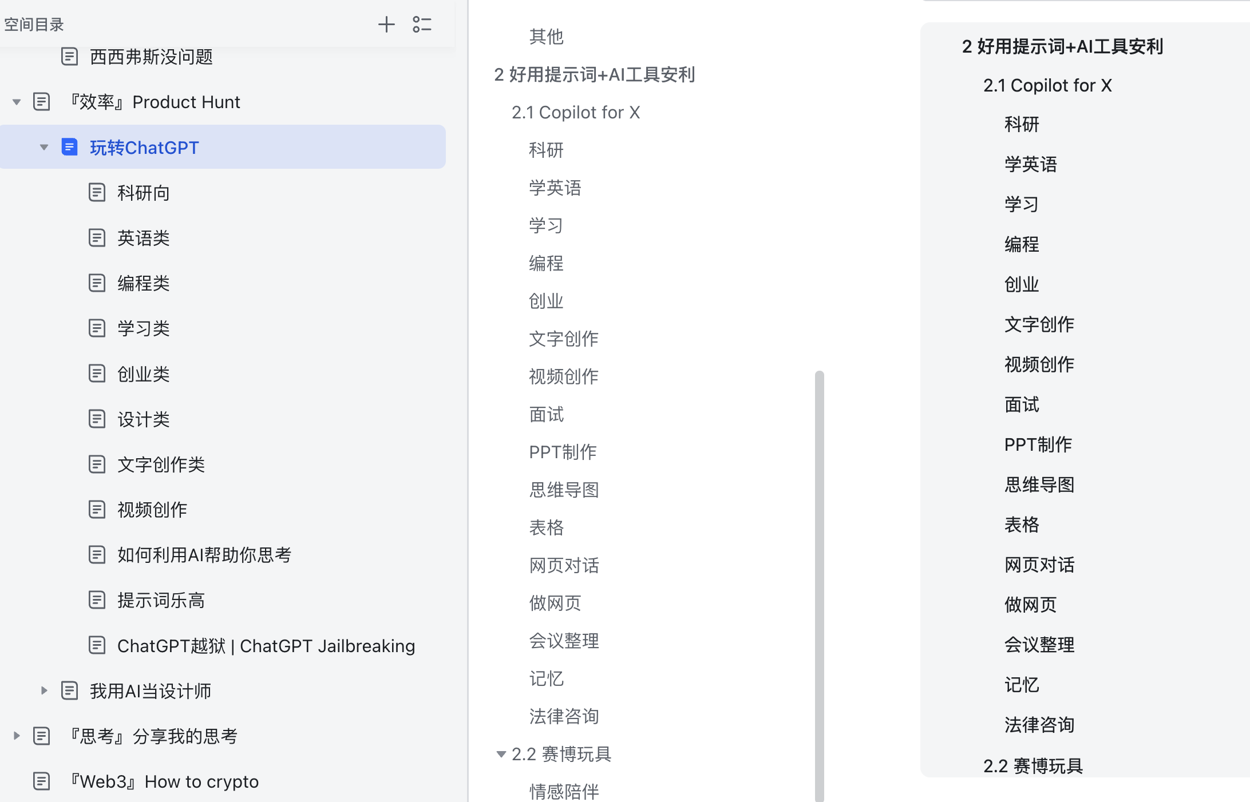1250x802 pixels.
Task: Click the blue document icon of 玩转ChatGPT
Action: click(69, 147)
